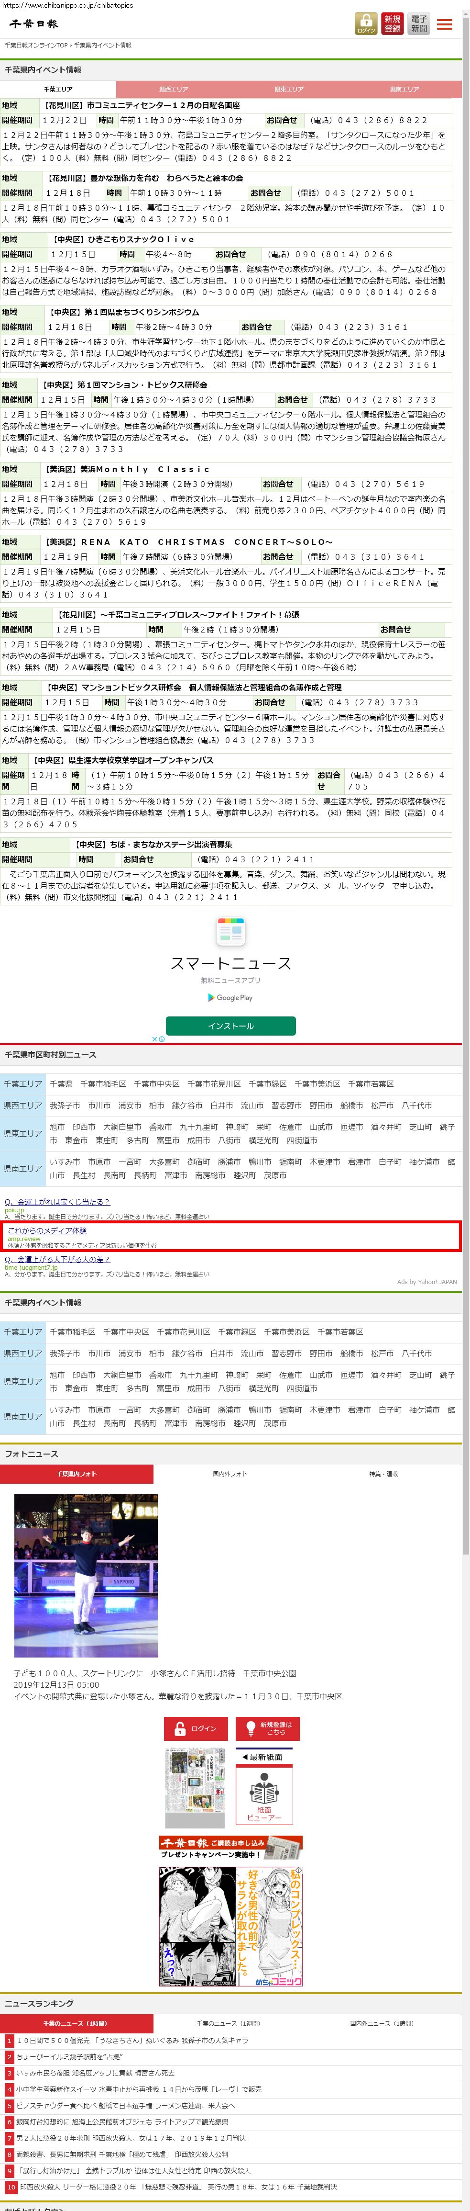Image resolution: width=470 pixels, height=2211 pixels.
Task: Open the top-ranked うなきちさん news article
Action: point(132,2040)
